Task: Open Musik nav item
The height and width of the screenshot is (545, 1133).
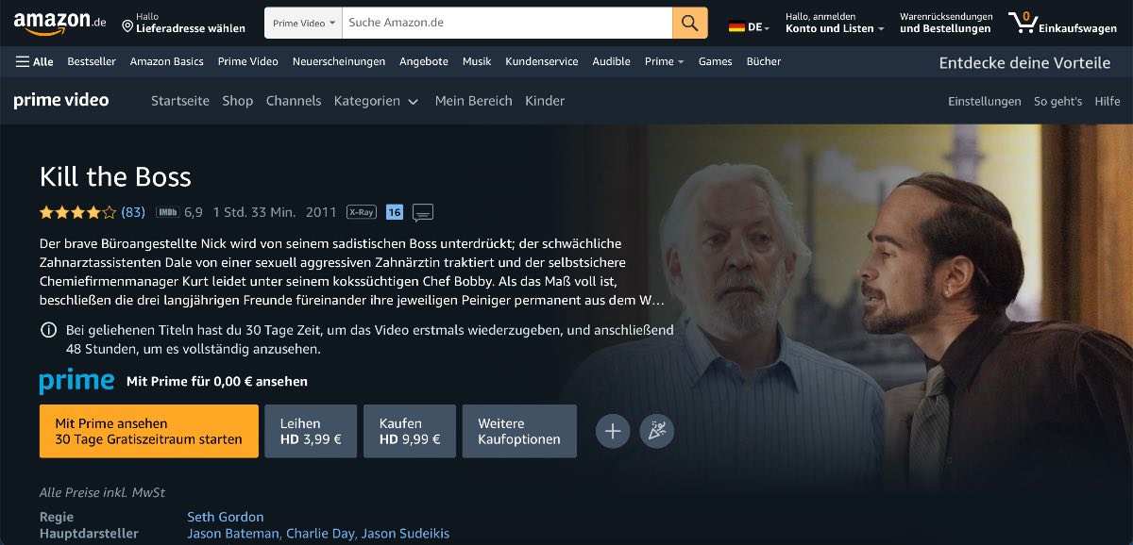Action: (477, 61)
